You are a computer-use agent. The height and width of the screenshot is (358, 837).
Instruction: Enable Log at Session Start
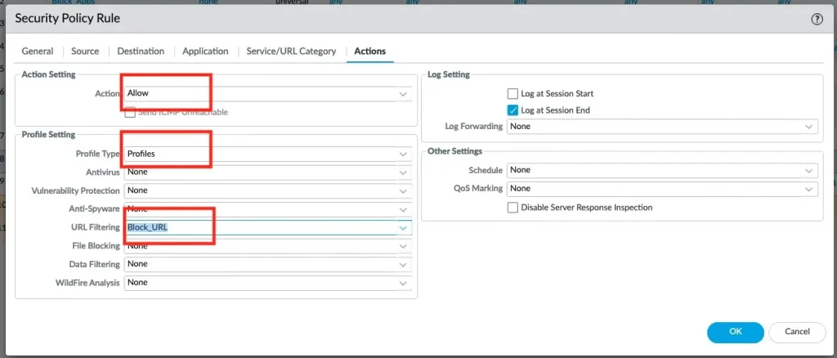click(x=513, y=94)
